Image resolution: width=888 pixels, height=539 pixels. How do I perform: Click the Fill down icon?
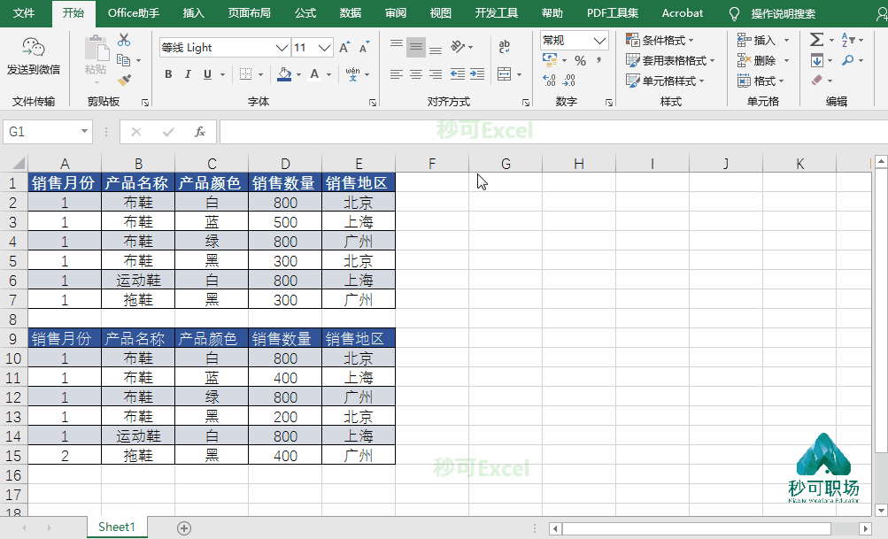coord(816,60)
